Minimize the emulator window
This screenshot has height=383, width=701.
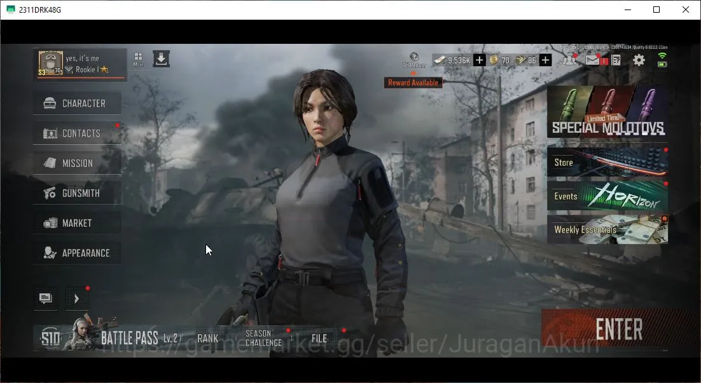(x=628, y=10)
